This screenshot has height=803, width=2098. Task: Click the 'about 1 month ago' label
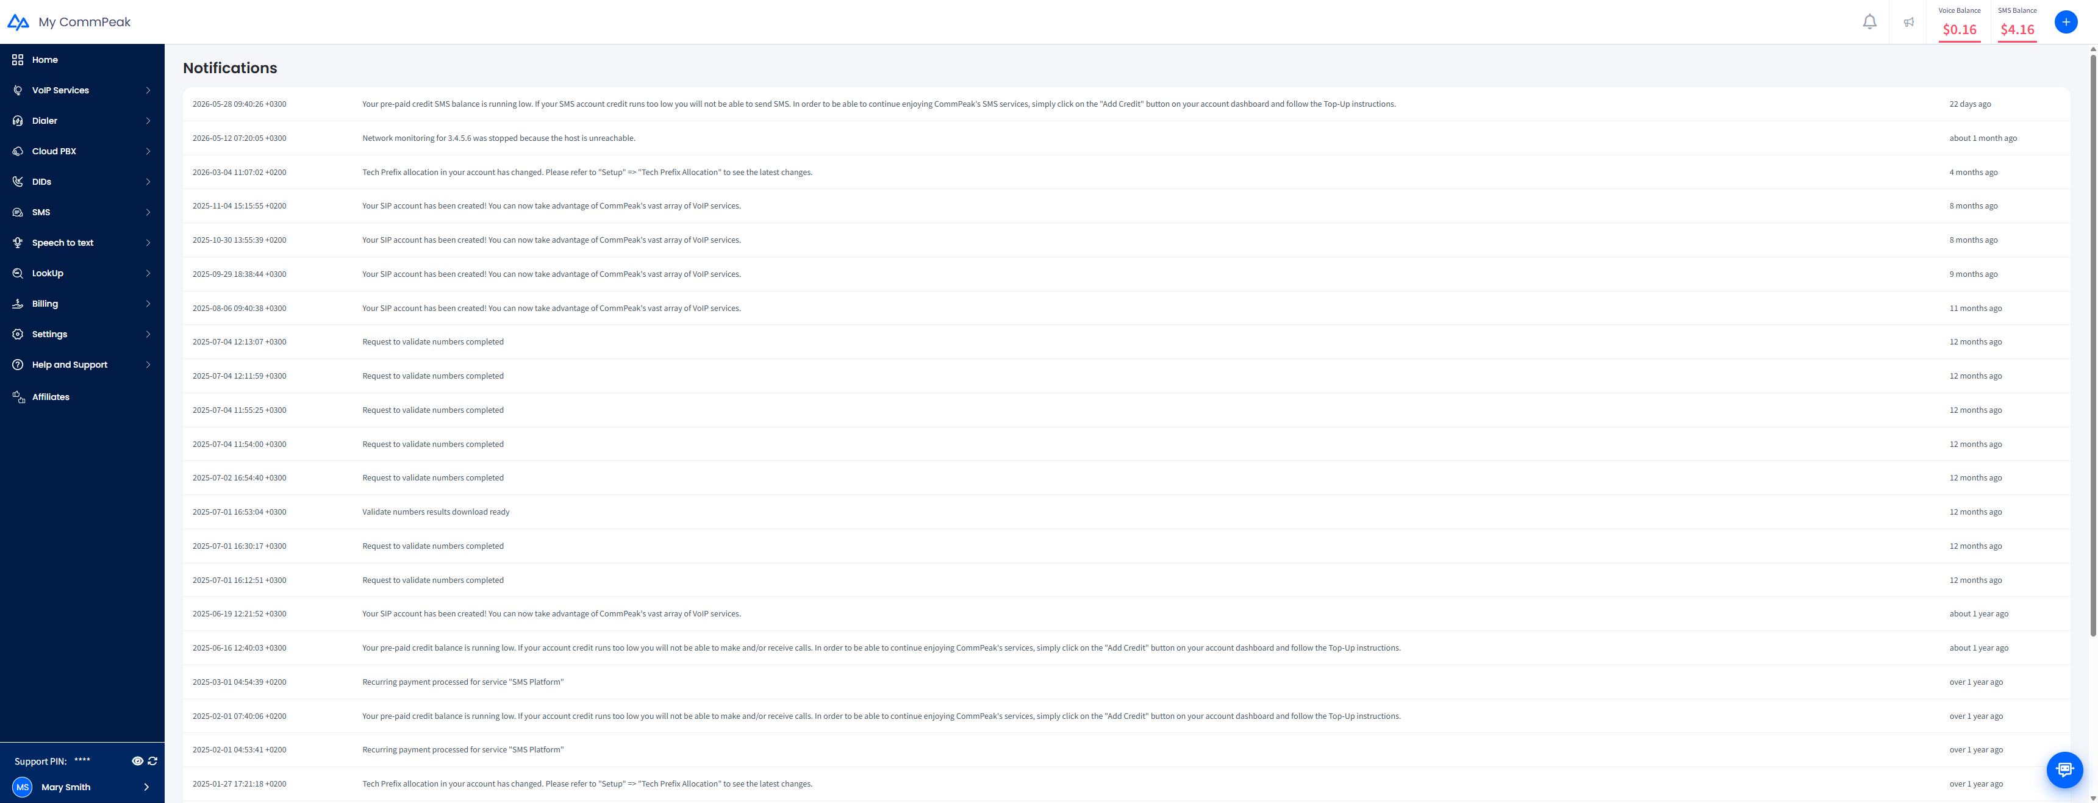(x=1982, y=138)
